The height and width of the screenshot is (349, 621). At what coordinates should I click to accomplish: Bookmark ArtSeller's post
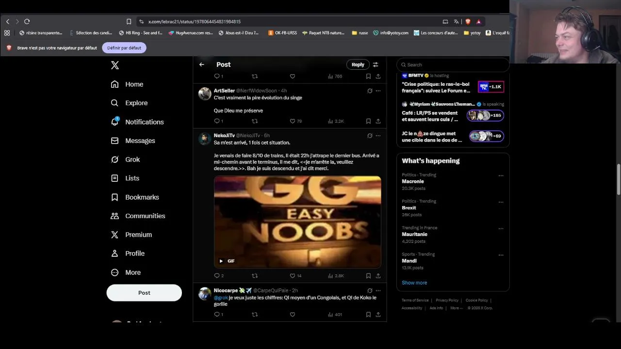(368, 121)
